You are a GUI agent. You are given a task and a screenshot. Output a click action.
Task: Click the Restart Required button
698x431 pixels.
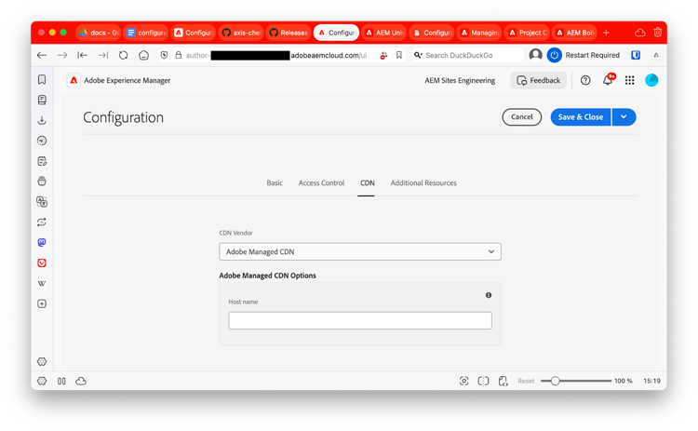point(584,55)
